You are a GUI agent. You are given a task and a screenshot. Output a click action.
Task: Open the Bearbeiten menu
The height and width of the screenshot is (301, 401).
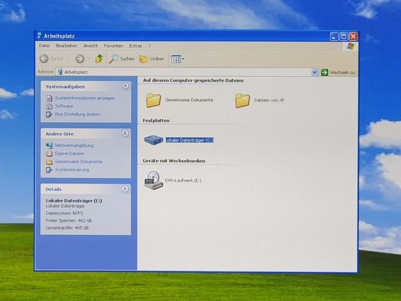tap(66, 46)
